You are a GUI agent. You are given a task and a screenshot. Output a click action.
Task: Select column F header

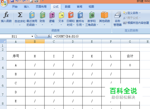click(111, 42)
